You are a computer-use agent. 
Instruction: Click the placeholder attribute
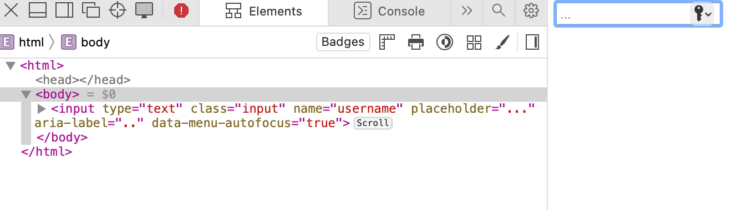473,109
